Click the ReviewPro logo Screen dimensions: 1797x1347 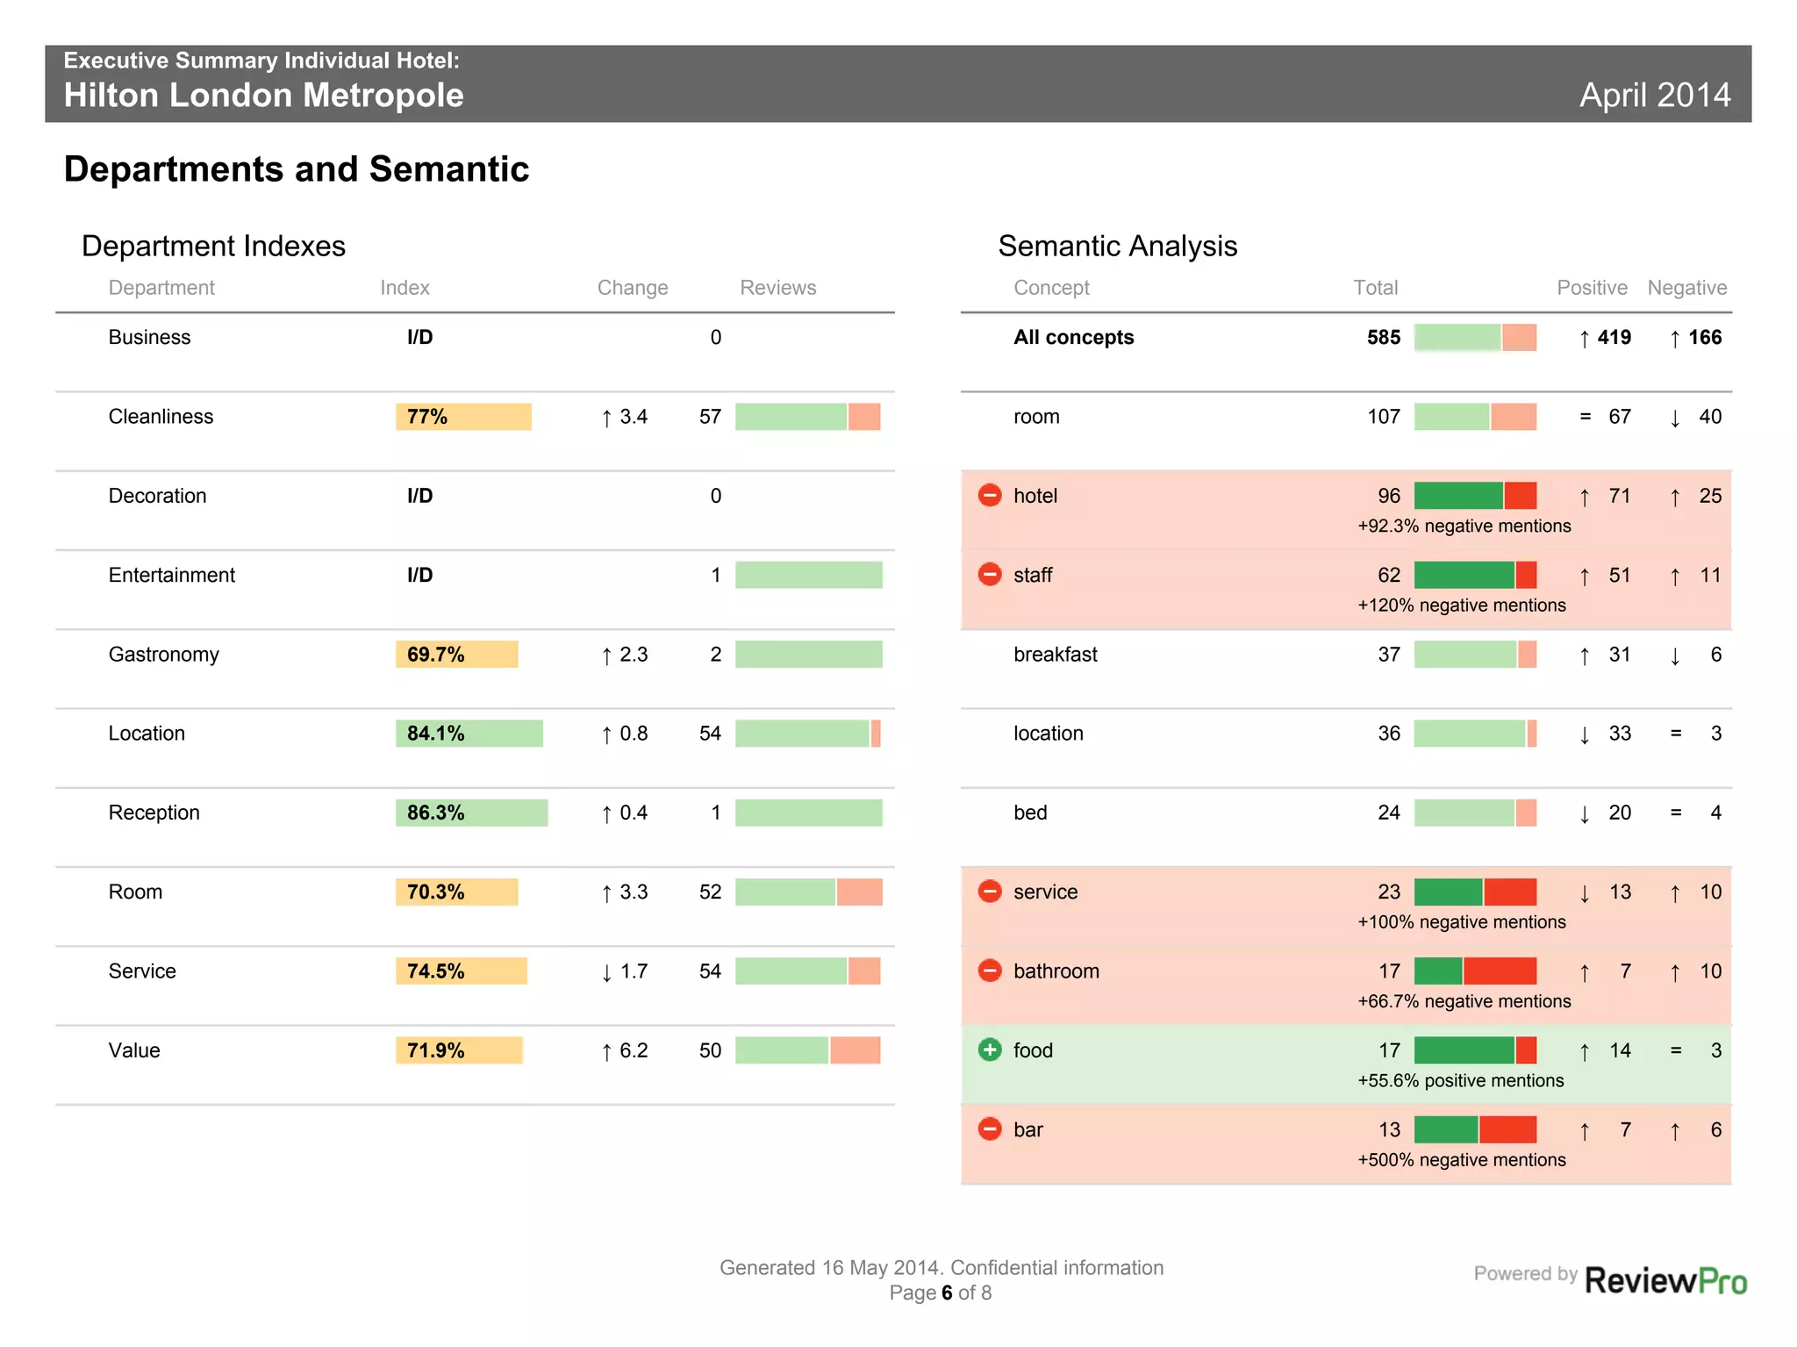coord(1665,1280)
